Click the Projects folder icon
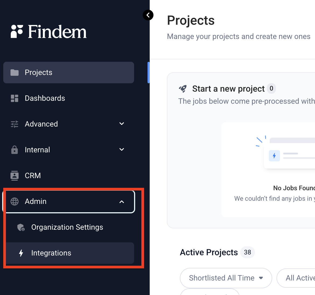 click(15, 73)
